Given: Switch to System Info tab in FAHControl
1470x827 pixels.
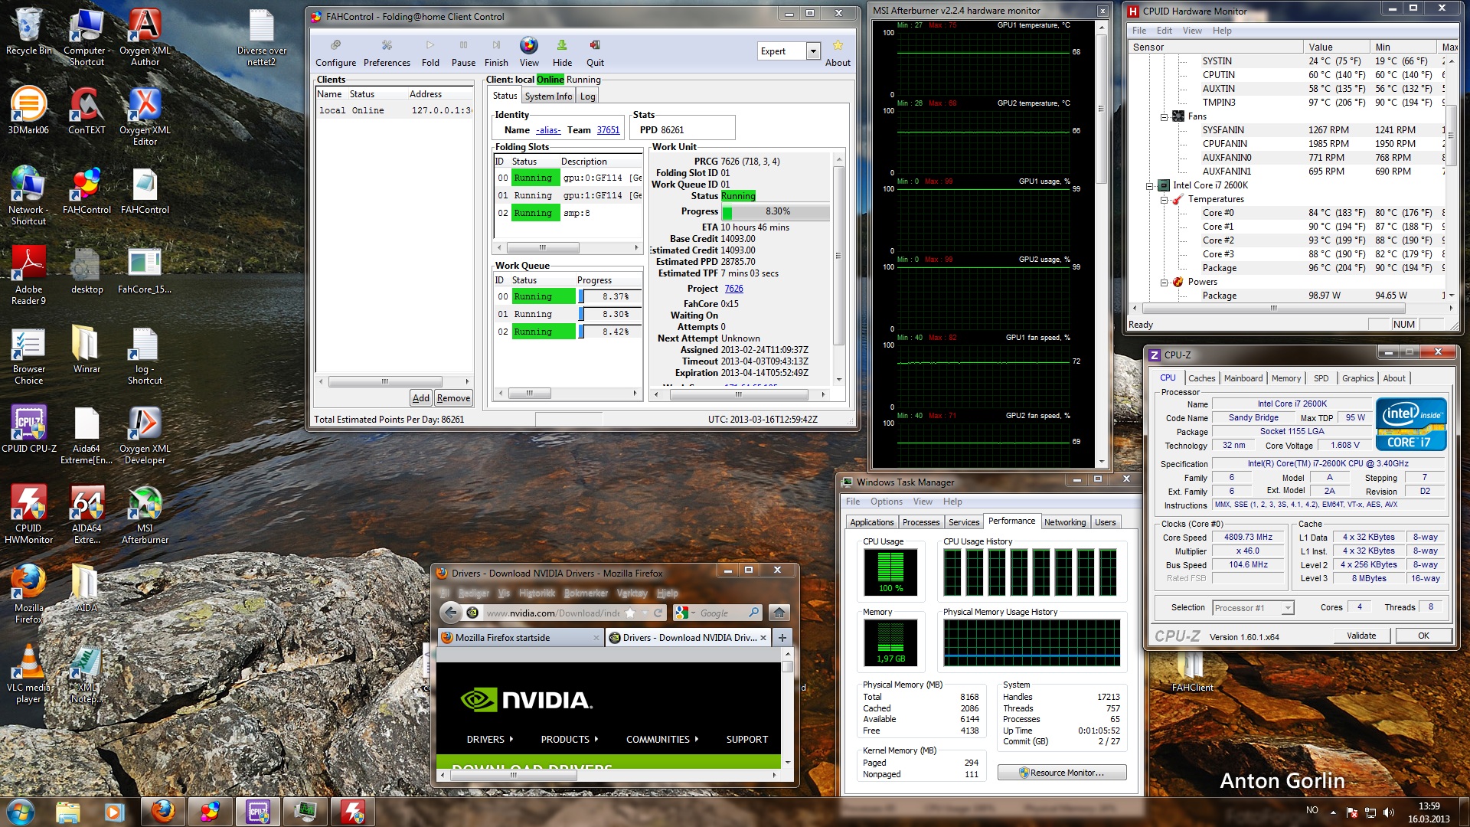Looking at the screenshot, I should coord(548,96).
